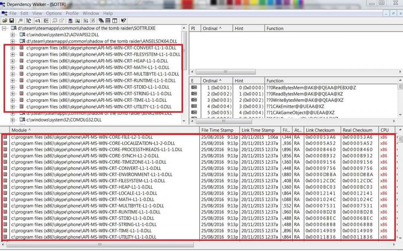
Task: Click the Cascade windows toolbar icon
Action: tap(101, 21)
